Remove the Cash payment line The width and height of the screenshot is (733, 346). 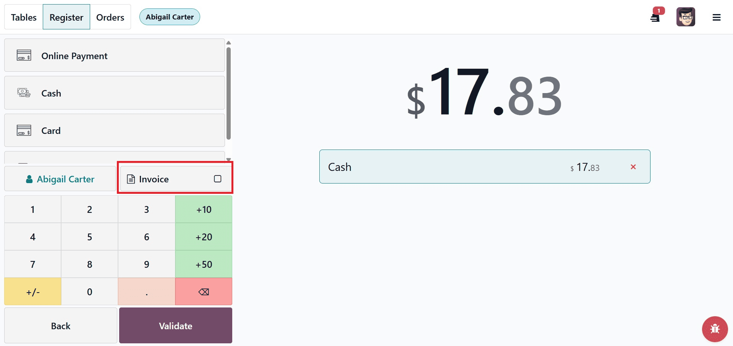point(633,167)
